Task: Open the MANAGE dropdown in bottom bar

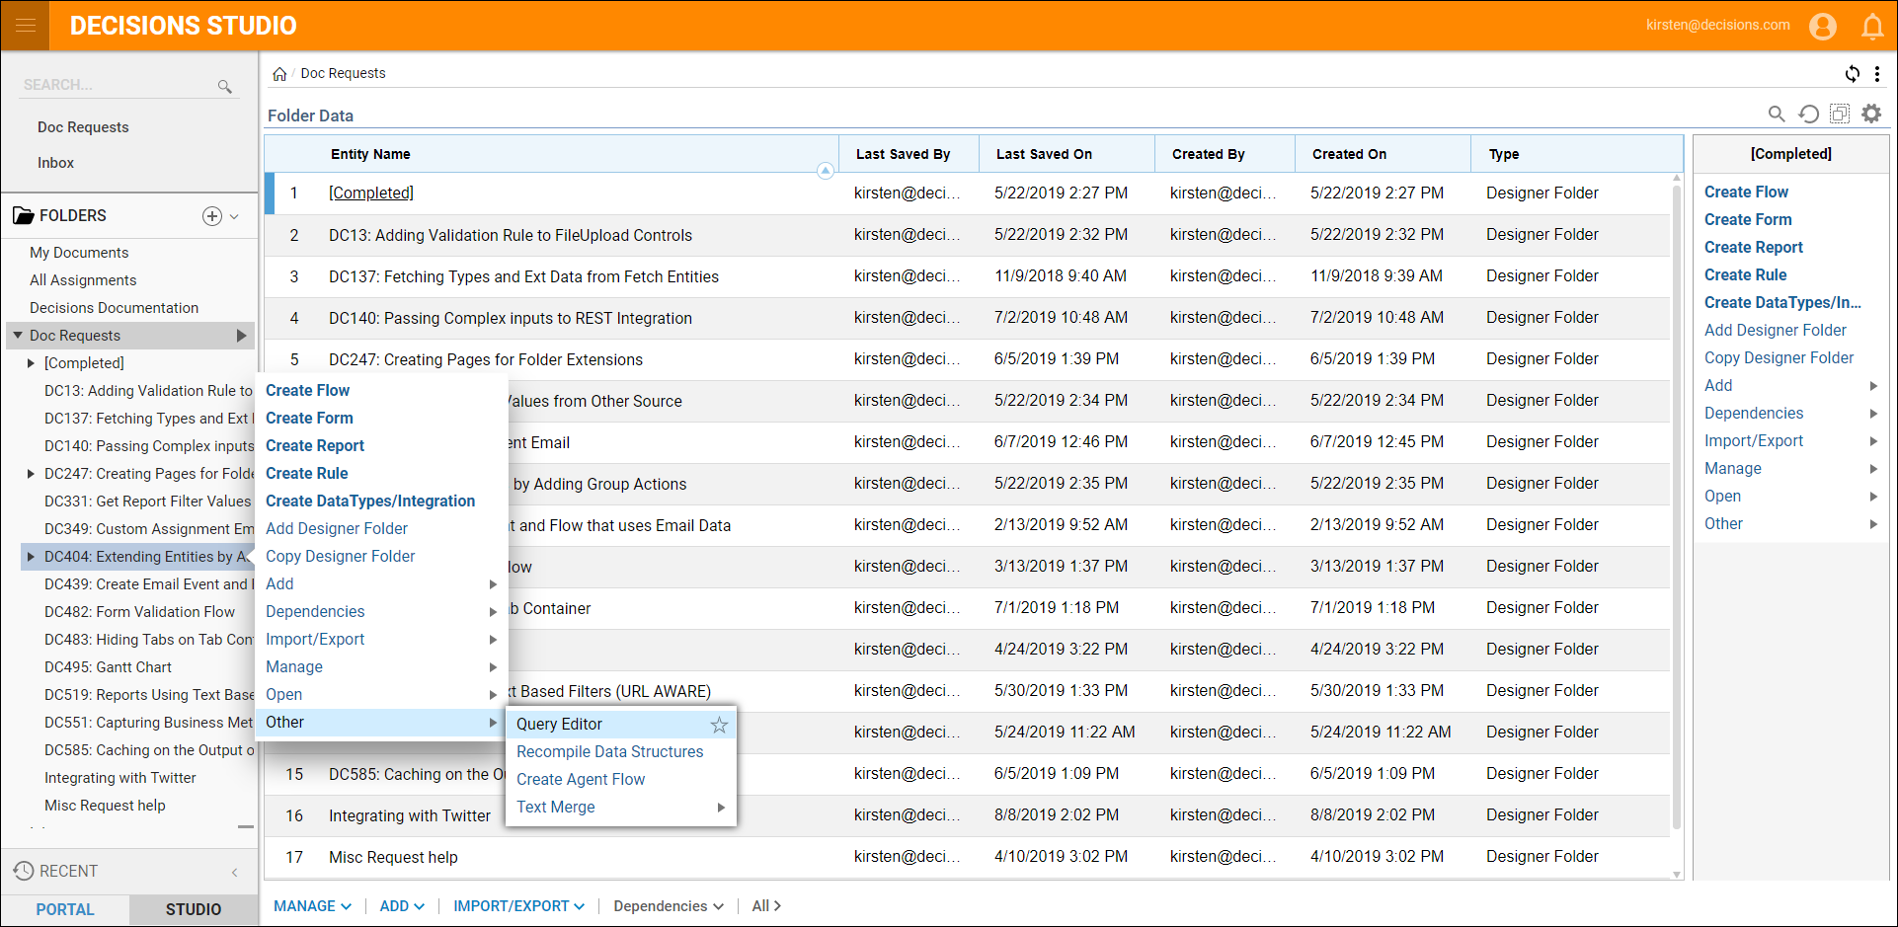Action: (x=312, y=906)
